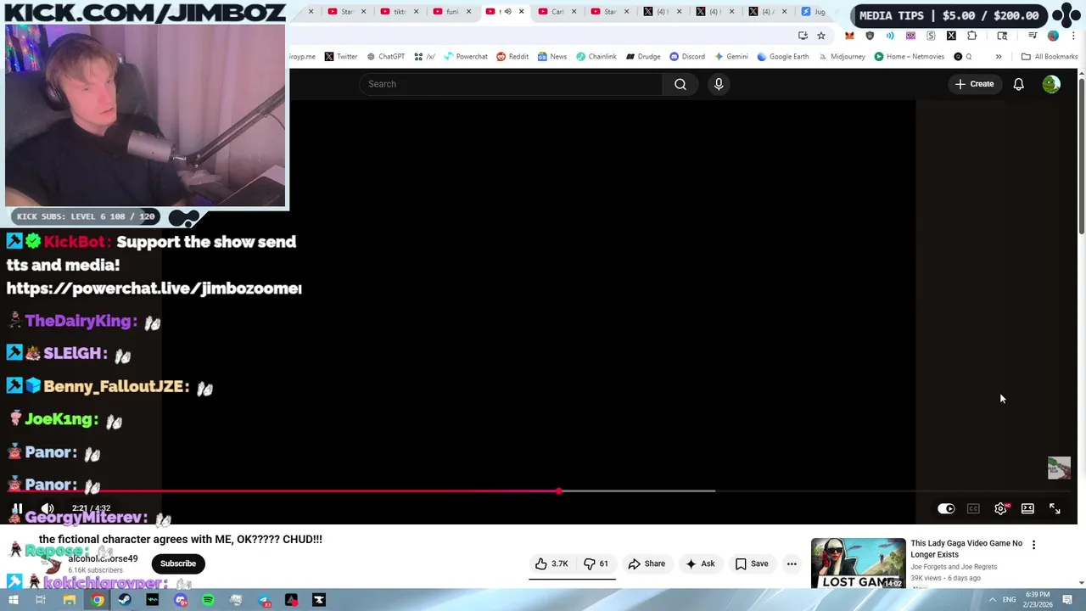1086x611 pixels.
Task: Open the X extension icon in toolbar
Action: point(951,36)
